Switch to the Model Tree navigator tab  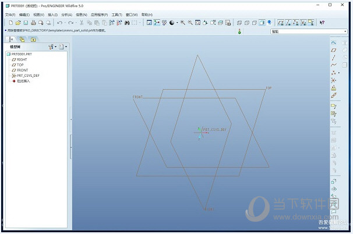click(x=11, y=40)
